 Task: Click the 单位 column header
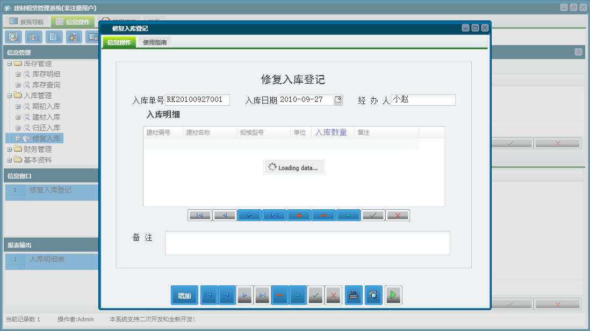[x=301, y=133]
